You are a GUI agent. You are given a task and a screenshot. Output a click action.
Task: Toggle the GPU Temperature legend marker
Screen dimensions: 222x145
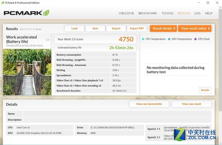tap(169, 39)
